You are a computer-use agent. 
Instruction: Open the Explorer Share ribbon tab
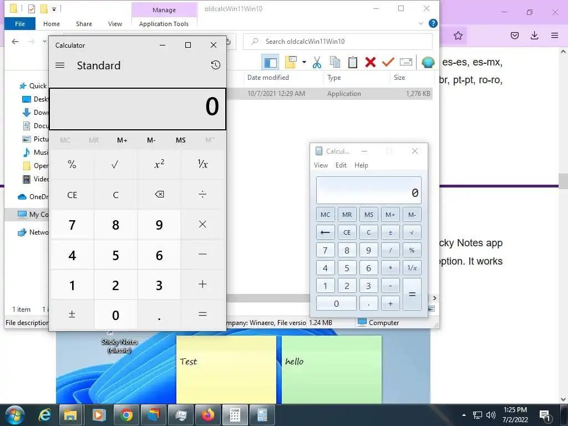pos(84,24)
